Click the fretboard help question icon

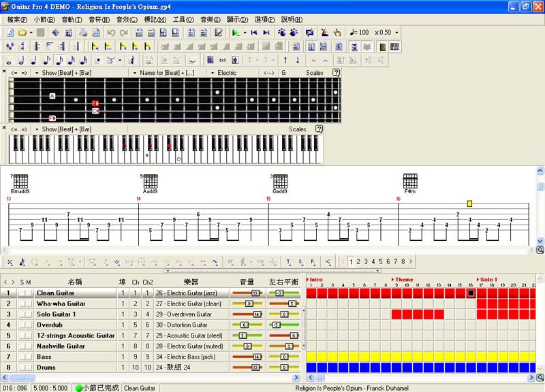(336, 73)
